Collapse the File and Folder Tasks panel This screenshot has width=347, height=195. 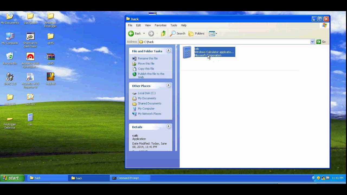168,51
